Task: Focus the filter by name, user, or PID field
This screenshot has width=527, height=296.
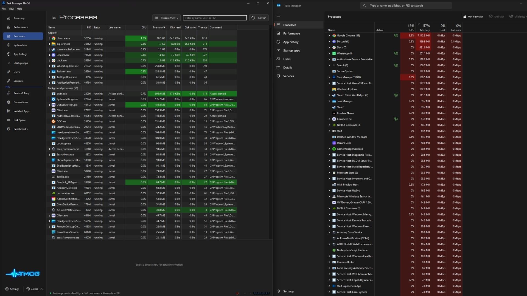Action: tap(215, 18)
